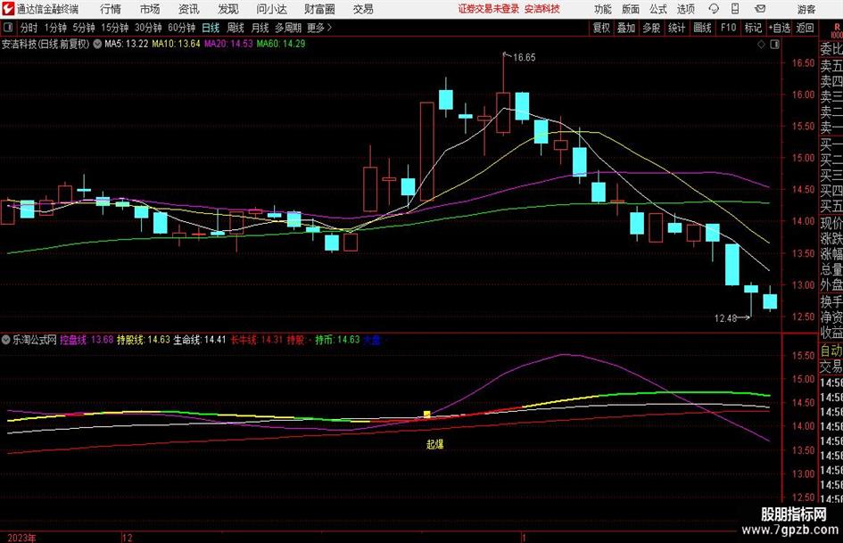
Task: Click the 生命线 14.41 indicator label
Action: coord(200,340)
